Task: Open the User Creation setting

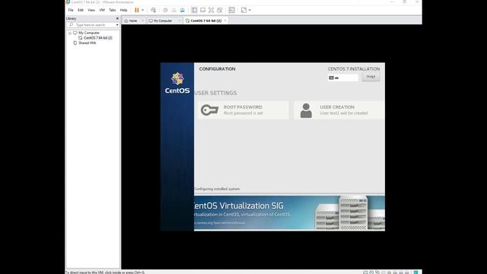Action: point(339,110)
